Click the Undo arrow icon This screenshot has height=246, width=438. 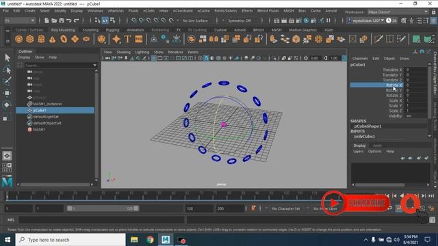click(x=68, y=20)
